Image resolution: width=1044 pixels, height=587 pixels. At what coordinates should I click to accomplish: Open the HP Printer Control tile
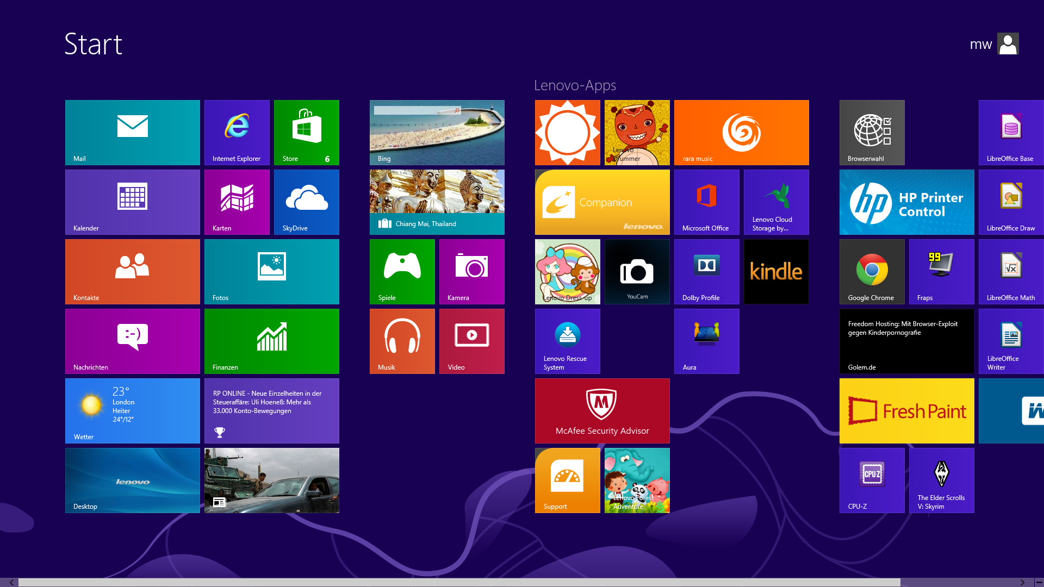[906, 202]
